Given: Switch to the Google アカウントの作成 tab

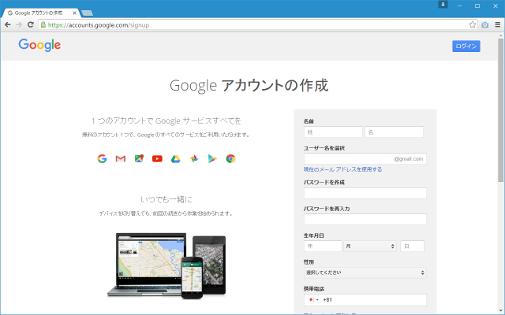Looking at the screenshot, I should 39,13.
